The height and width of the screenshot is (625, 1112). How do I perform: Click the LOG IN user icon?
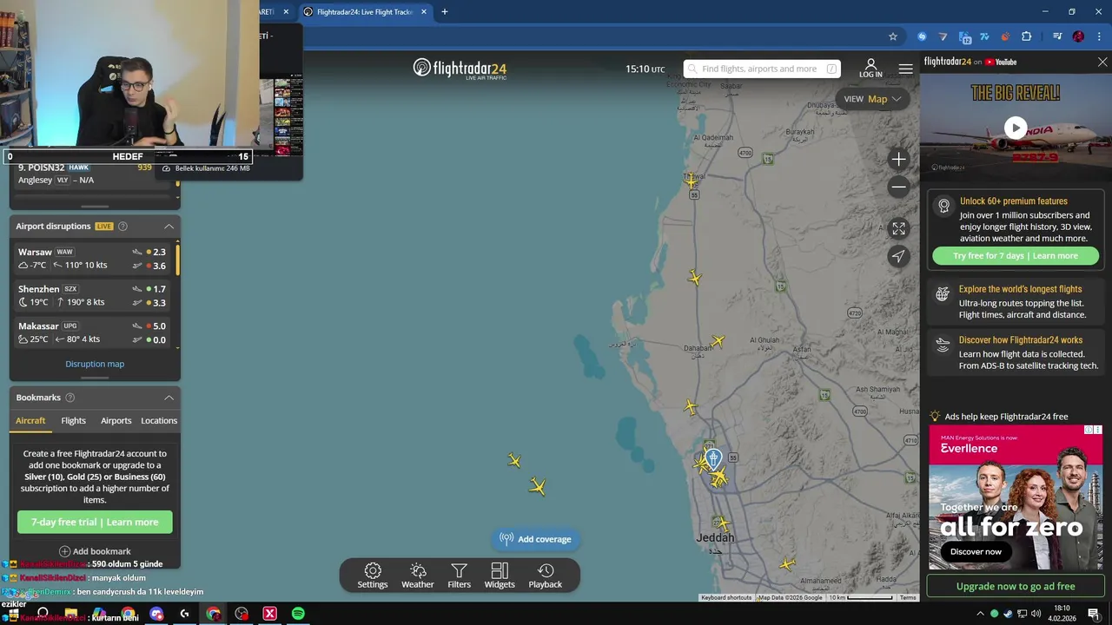click(x=870, y=69)
